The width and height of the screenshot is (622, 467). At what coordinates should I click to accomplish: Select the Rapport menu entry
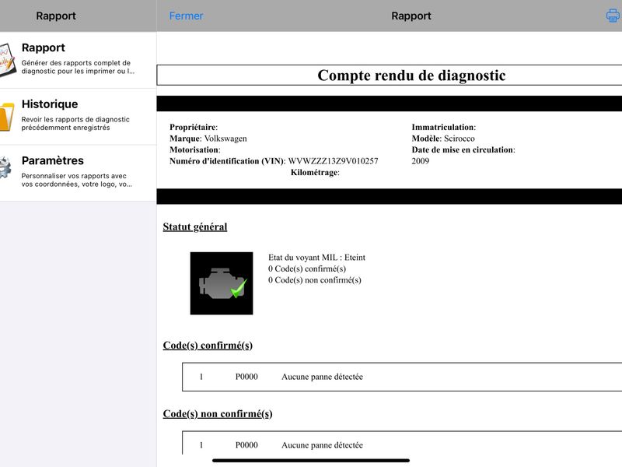78,60
